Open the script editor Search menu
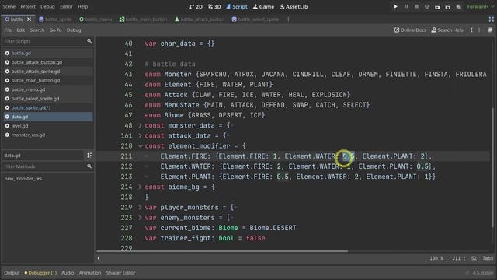The width and height of the screenshot is (497, 280). click(x=37, y=30)
